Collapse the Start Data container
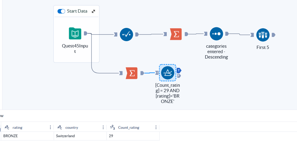The width and height of the screenshot is (297, 145). point(94,11)
